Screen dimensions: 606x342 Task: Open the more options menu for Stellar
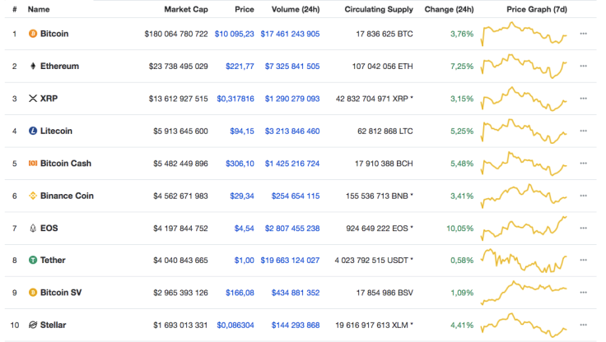tap(584, 325)
